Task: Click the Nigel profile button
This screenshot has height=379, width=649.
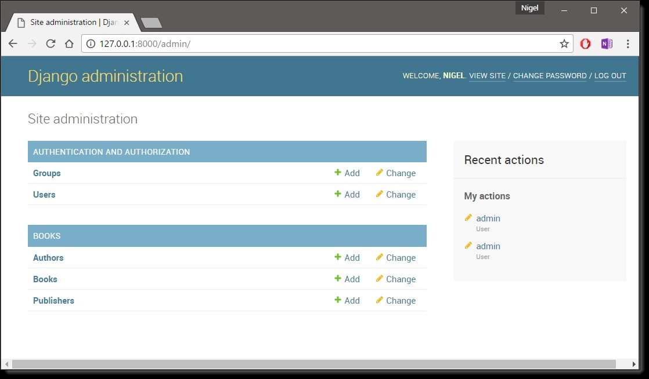Action: point(530,8)
